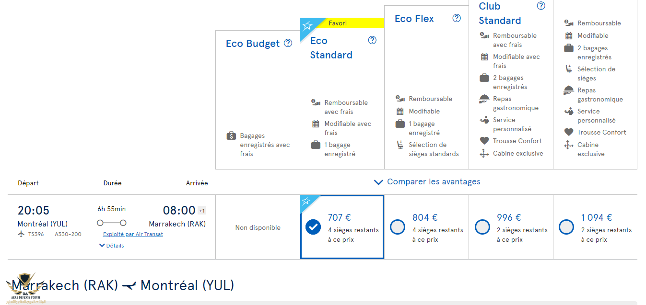
Task: Click the Eco Flex help question-mark icon
Action: tap(457, 18)
